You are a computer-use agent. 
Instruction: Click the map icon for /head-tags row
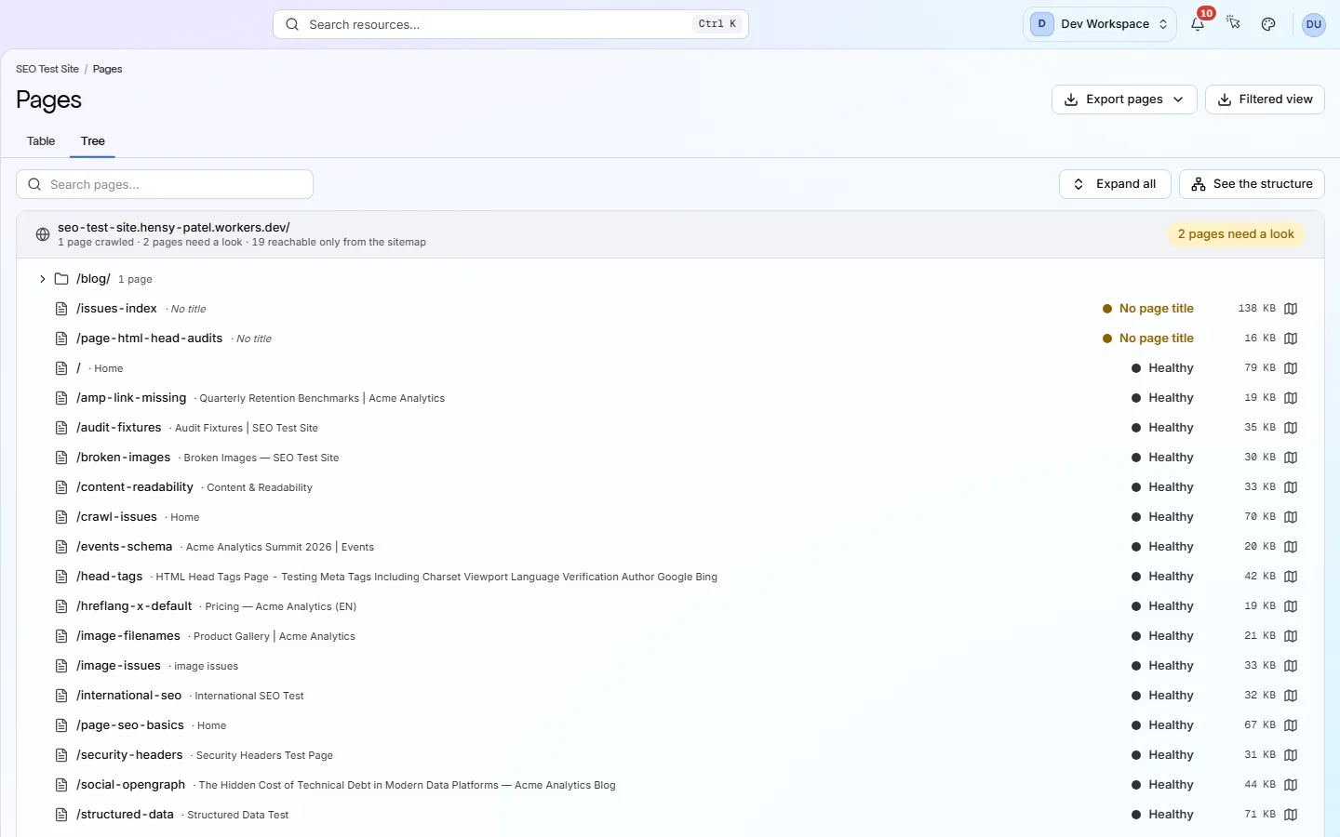pyautogui.click(x=1291, y=577)
